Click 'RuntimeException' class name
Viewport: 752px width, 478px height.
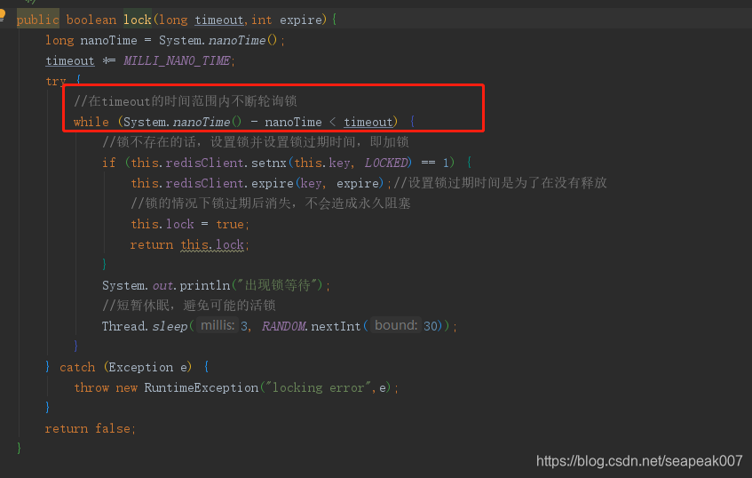click(x=202, y=387)
